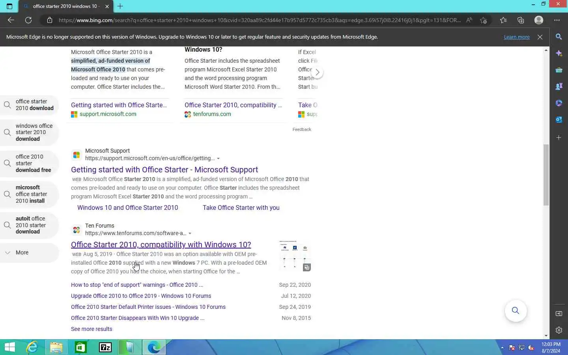Open sidebar settings gear

[559, 330]
